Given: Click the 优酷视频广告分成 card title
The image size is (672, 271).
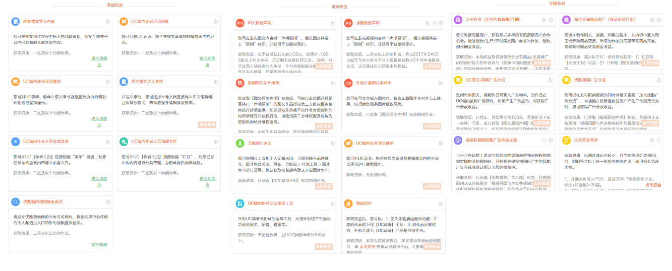Looking at the screenshot, I should pyautogui.click(x=590, y=80).
